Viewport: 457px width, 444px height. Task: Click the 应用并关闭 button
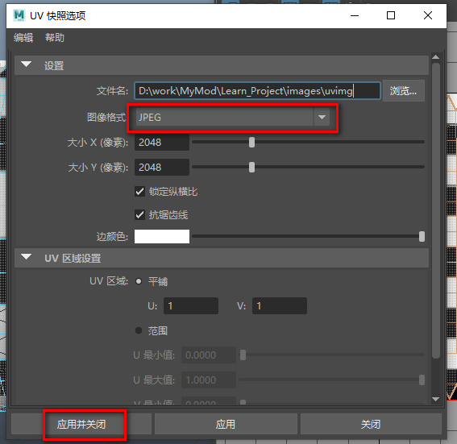pos(81,424)
